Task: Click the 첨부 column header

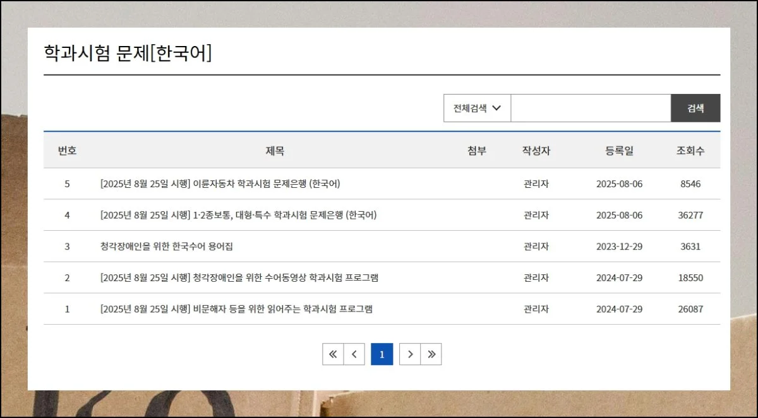Action: [477, 151]
